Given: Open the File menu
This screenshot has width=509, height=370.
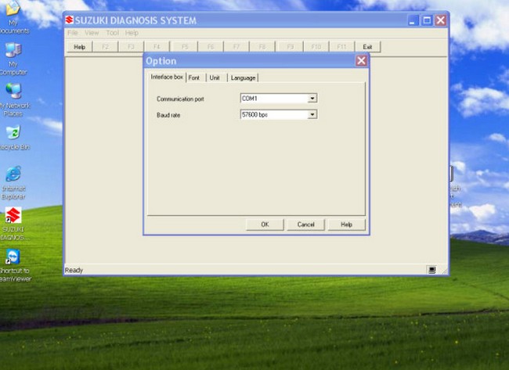Looking at the screenshot, I should (73, 33).
